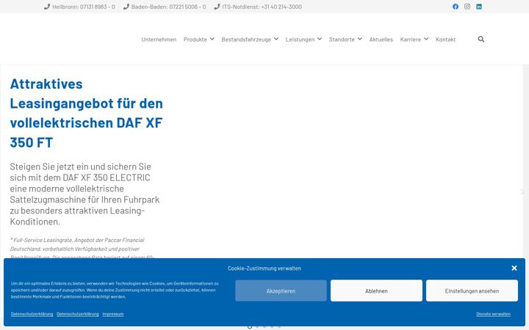Expand the Karriere menu chevron
The width and height of the screenshot is (529, 330).
425,39
